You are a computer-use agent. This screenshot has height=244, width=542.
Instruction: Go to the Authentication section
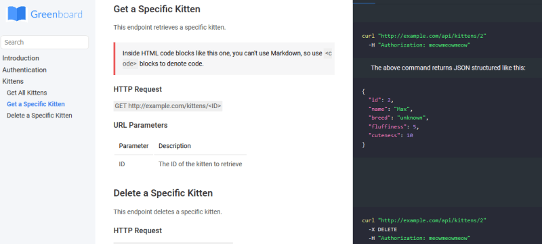click(x=24, y=70)
